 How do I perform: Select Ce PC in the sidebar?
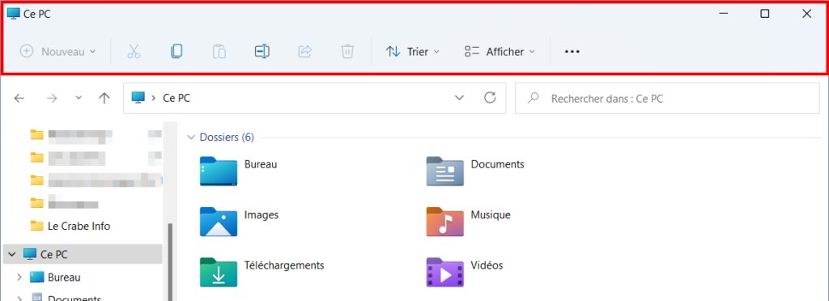[83, 254]
